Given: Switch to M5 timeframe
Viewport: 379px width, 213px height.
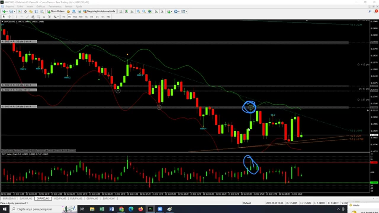Looking at the screenshot, I should (x=69, y=17).
